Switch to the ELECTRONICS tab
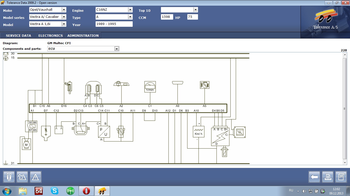 tap(50, 35)
